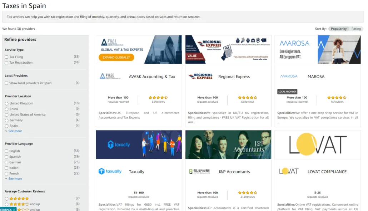The height and width of the screenshot is (211, 368).
Task: Click the Regional Express banner image
Action: coord(228,50)
